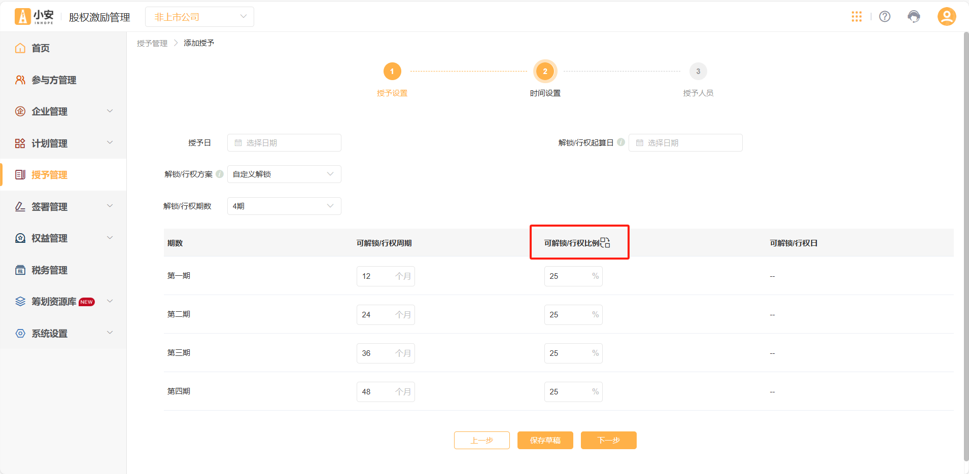969x474 pixels.
Task: Click calendar icon in 授予日 field
Action: point(238,143)
